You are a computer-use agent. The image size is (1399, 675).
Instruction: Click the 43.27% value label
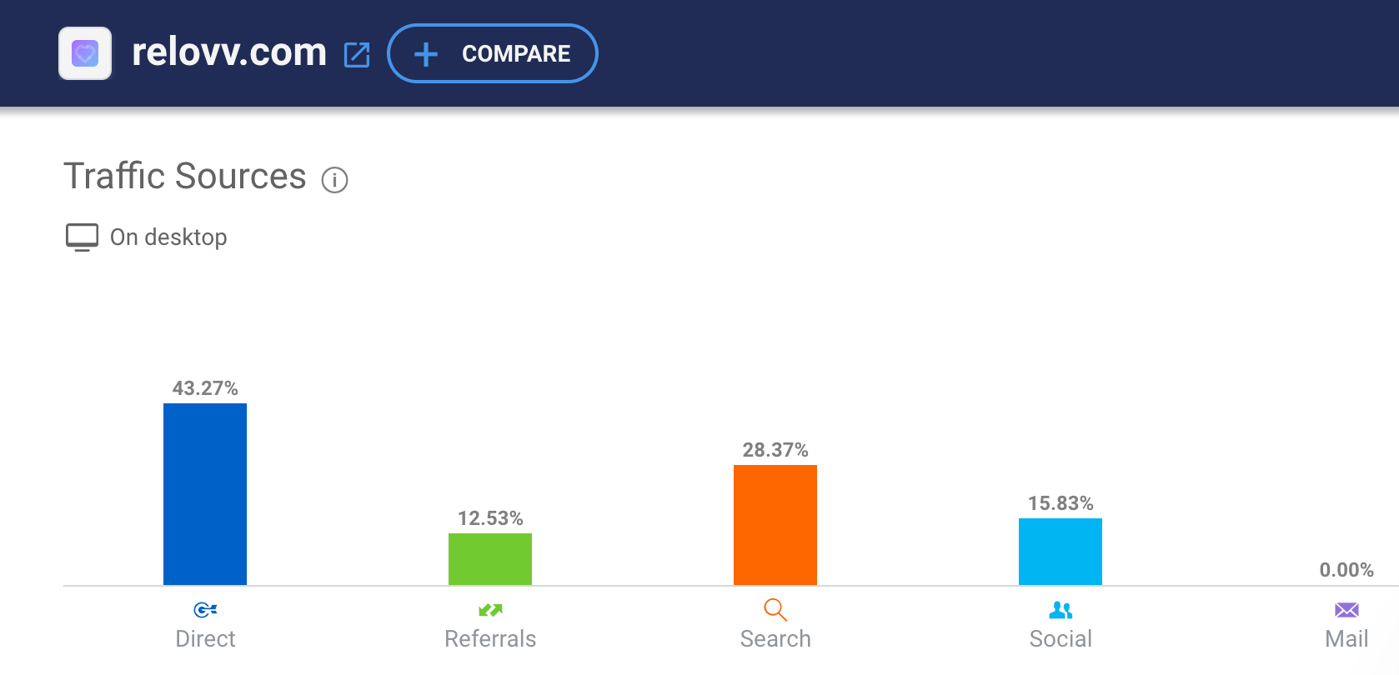[x=205, y=388]
